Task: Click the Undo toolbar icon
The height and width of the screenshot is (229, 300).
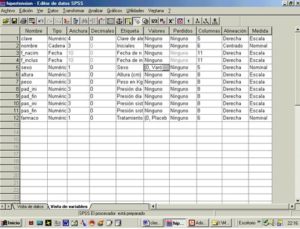Action: [41, 21]
